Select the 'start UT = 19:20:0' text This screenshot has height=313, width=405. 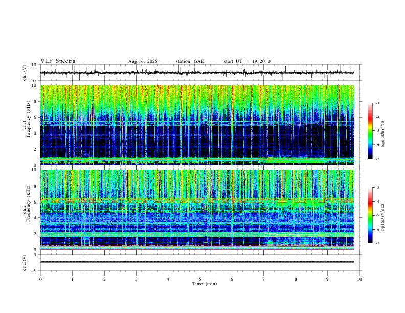coord(247,61)
